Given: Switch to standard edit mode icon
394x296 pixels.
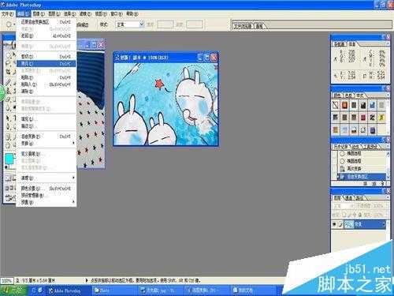Looking at the screenshot, I should coord(8,178).
